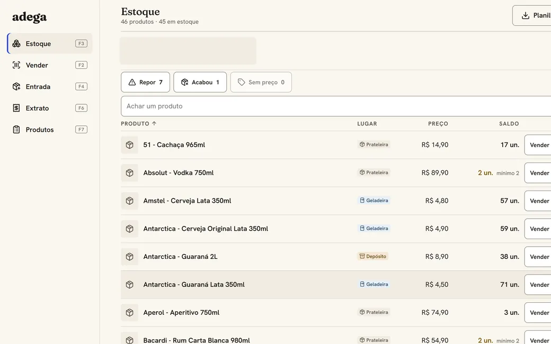Open the Estoque section icon in sidebar
This screenshot has width=551, height=344.
(x=16, y=43)
